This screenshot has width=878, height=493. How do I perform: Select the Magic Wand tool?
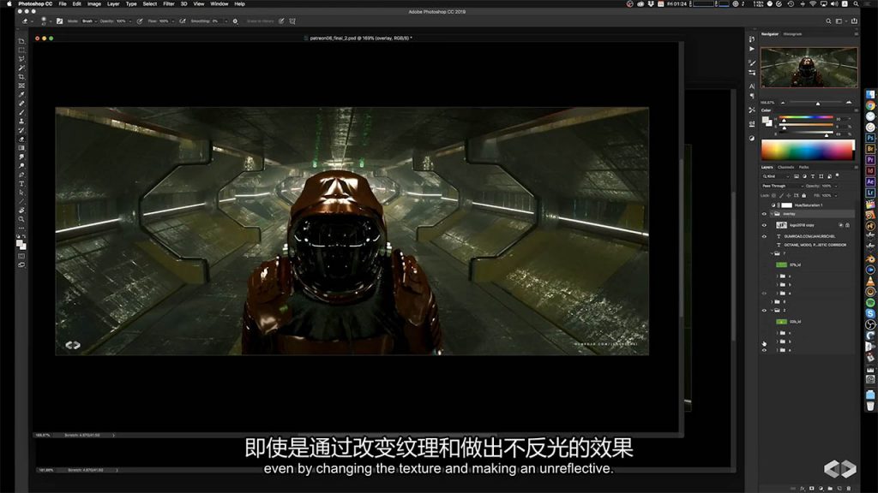[21, 68]
